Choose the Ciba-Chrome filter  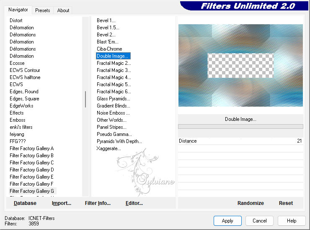pos(109,49)
